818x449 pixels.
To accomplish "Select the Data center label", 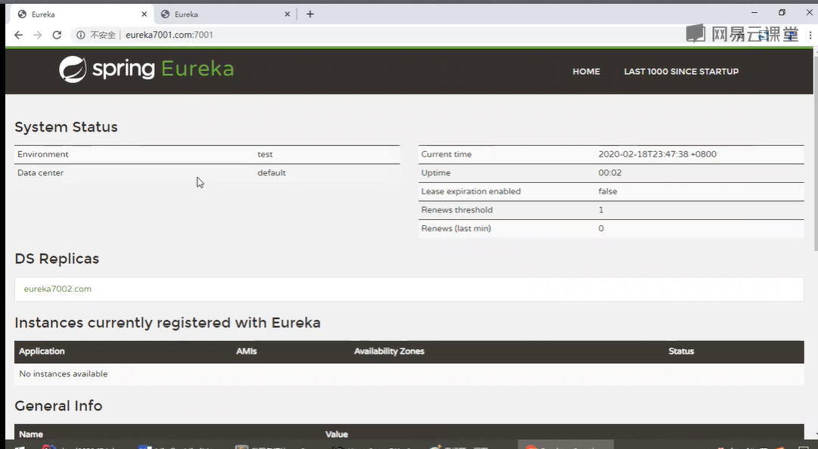I will pos(40,173).
